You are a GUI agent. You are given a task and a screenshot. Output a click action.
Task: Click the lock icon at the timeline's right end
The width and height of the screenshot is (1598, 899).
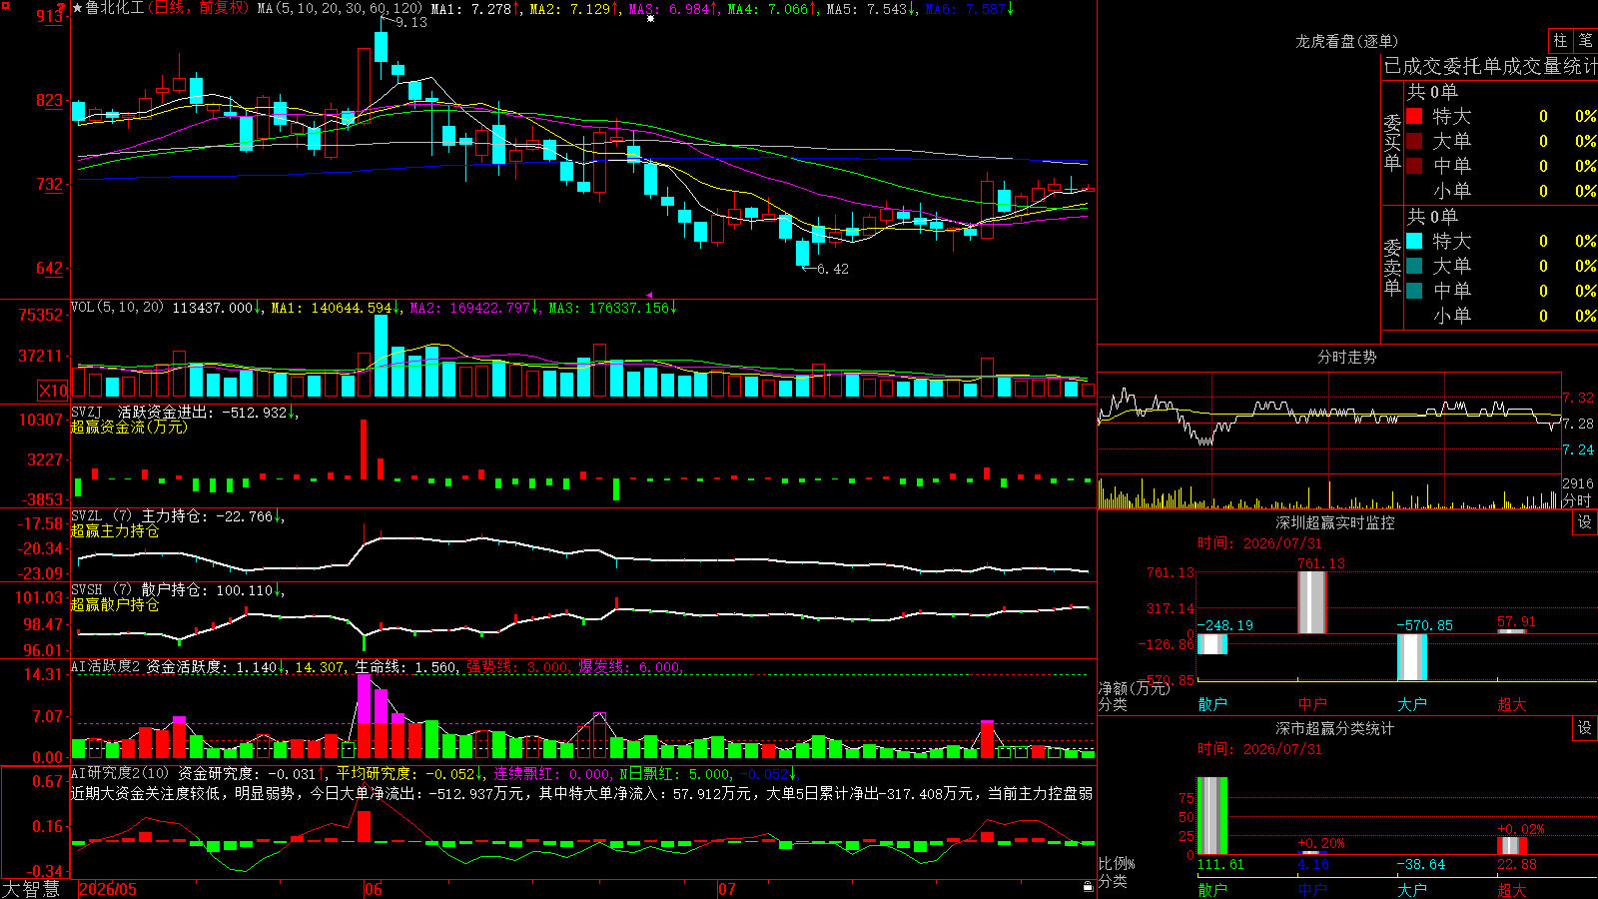coord(1088,886)
